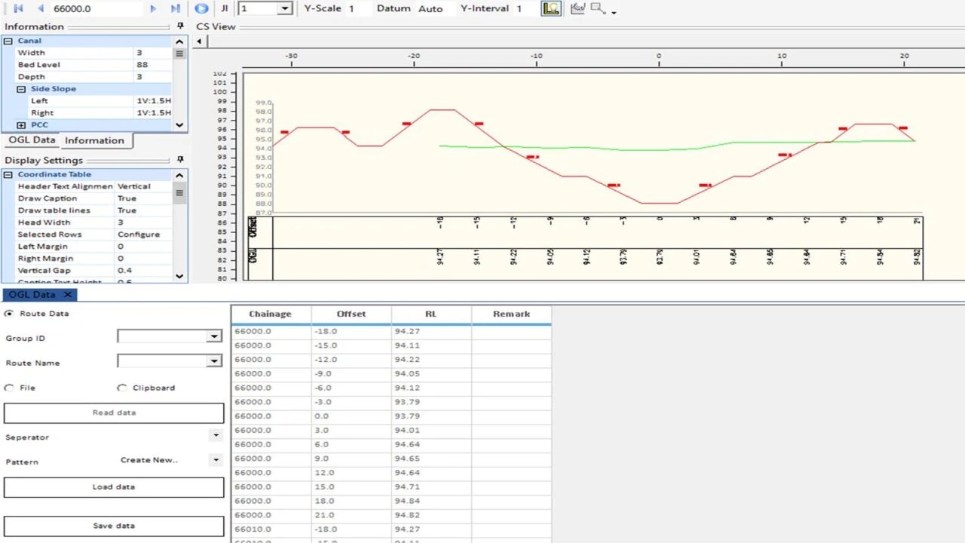Pin the Information panel

(180, 26)
